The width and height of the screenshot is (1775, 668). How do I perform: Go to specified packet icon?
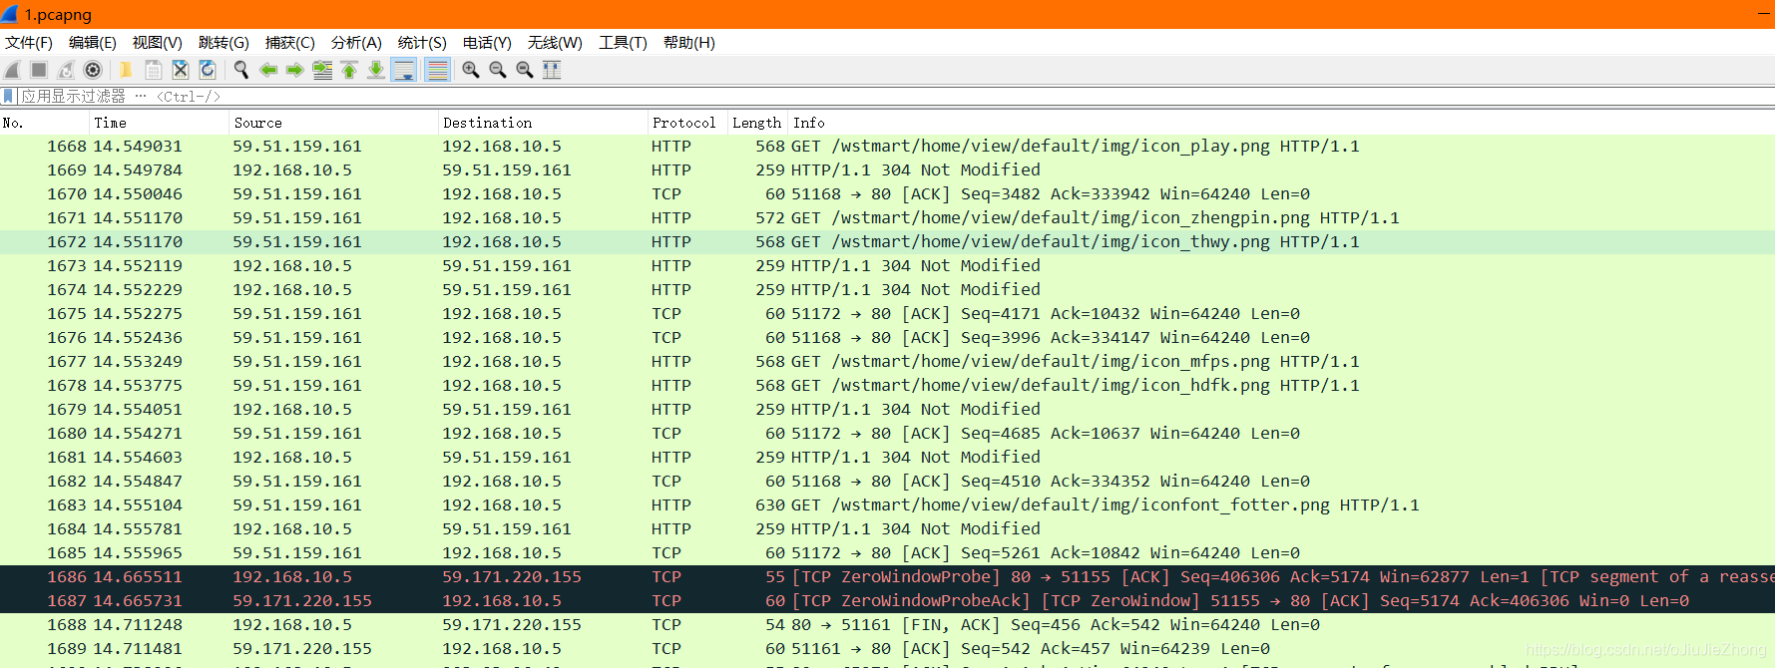point(322,70)
